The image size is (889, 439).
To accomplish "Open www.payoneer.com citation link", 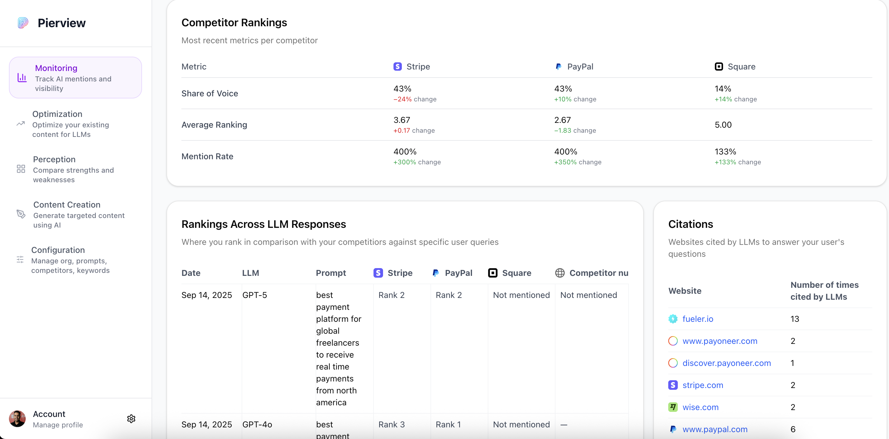I will pos(720,341).
